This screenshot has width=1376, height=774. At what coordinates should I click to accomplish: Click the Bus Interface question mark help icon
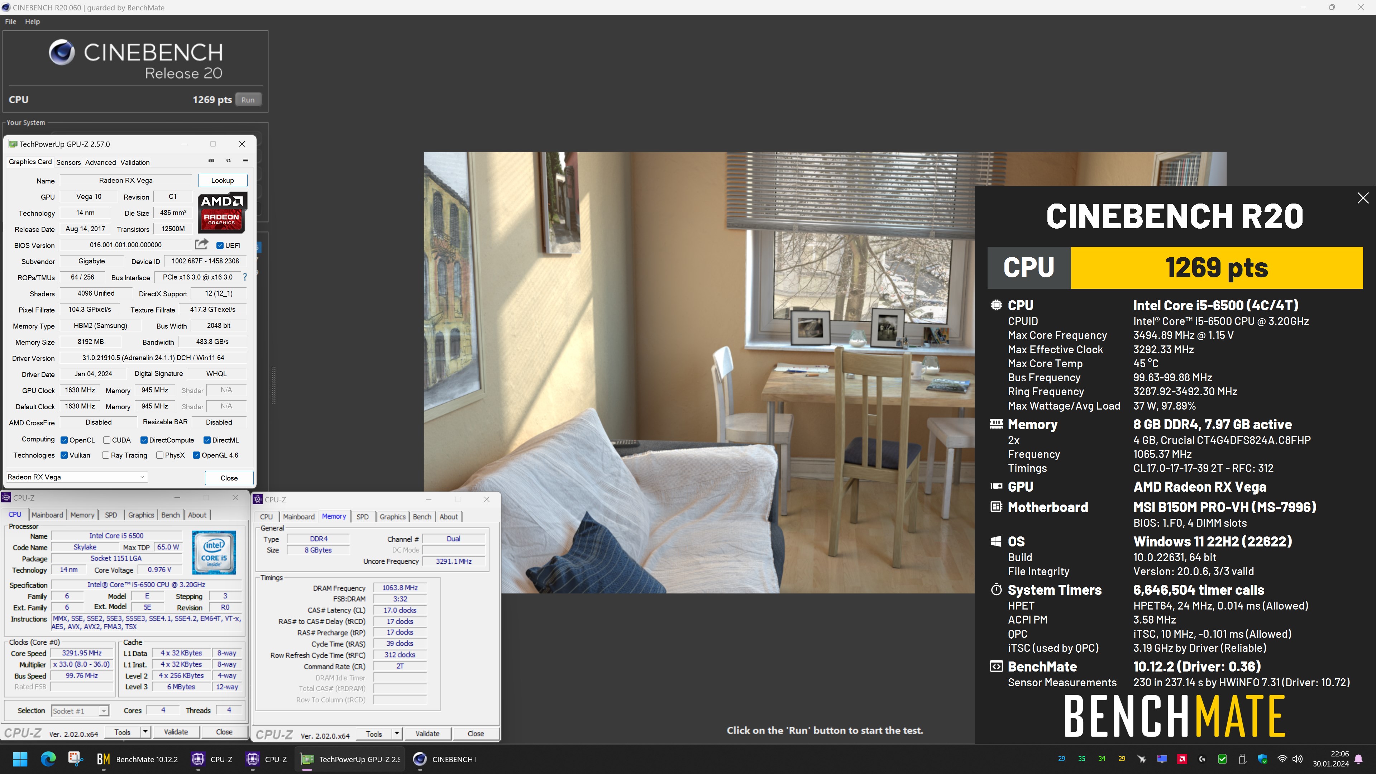(x=245, y=277)
